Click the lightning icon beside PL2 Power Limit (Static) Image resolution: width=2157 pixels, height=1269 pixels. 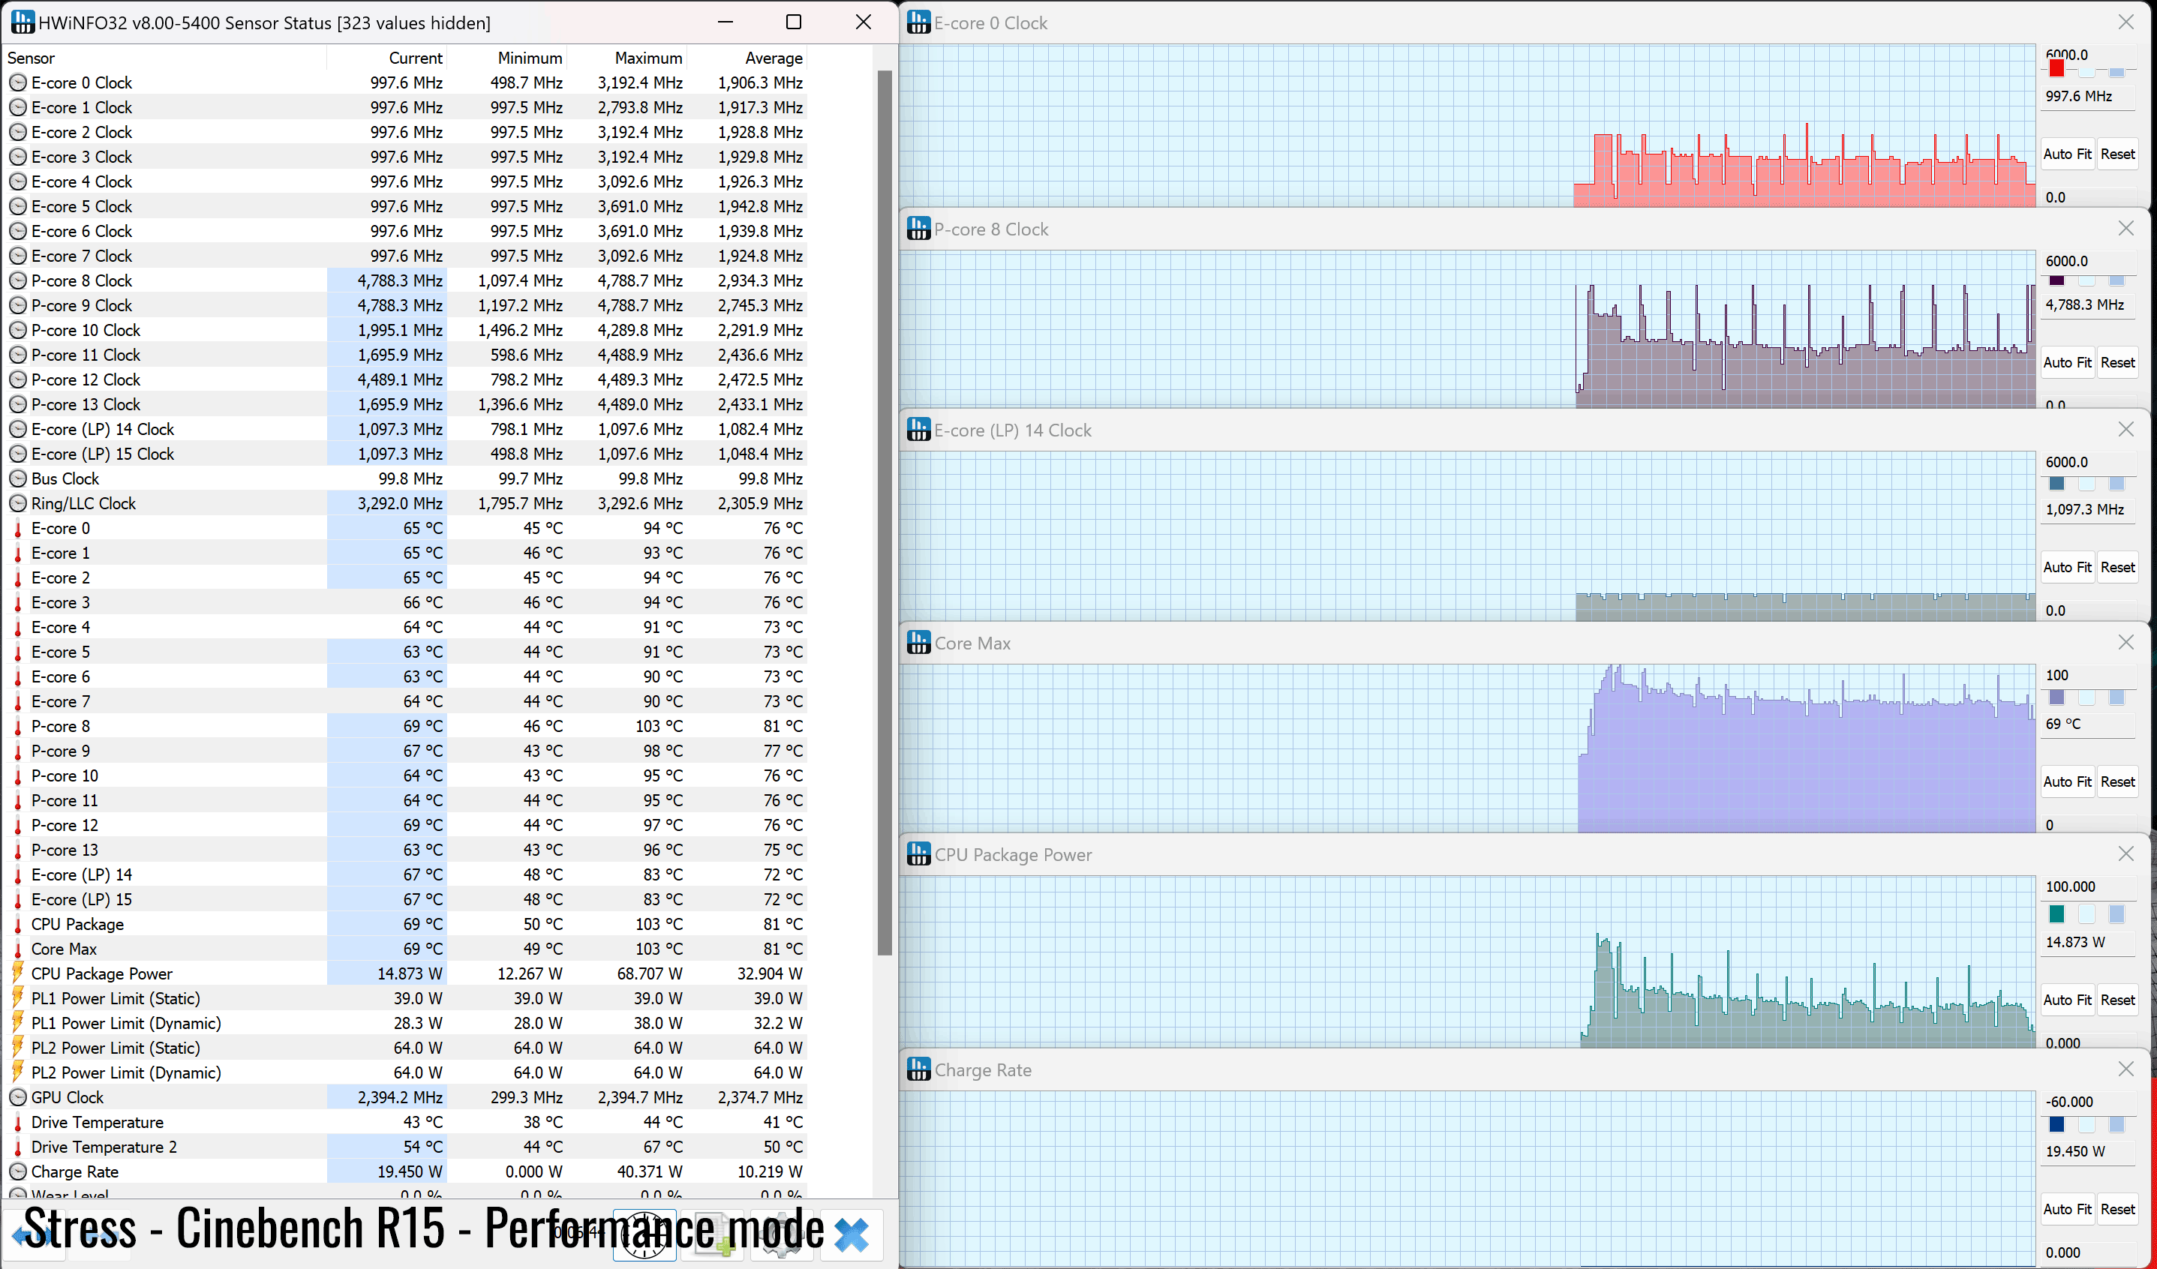[18, 1047]
